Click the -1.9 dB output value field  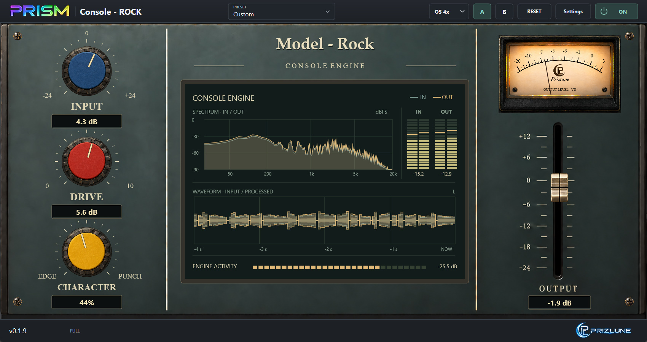pos(559,303)
